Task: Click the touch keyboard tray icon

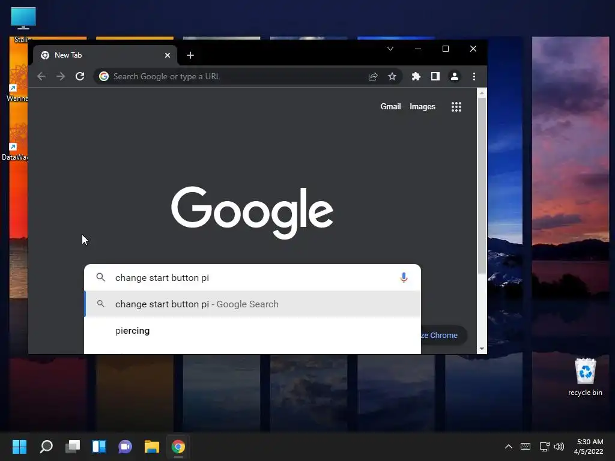Action: (x=526, y=447)
